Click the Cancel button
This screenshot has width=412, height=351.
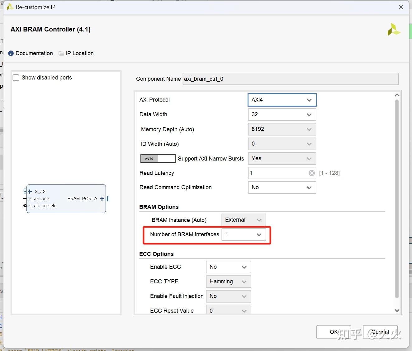pos(380,332)
